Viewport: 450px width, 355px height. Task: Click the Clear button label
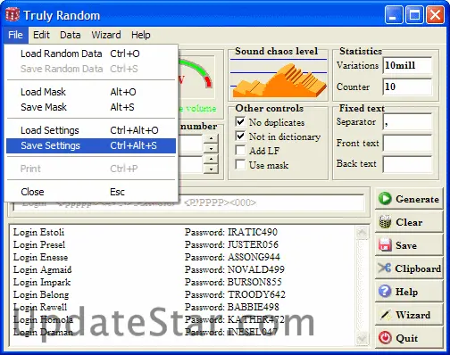pyautogui.click(x=409, y=222)
